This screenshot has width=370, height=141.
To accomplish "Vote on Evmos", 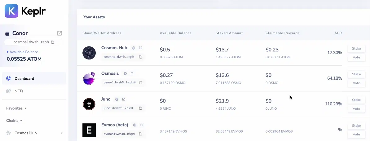I will (356, 134).
